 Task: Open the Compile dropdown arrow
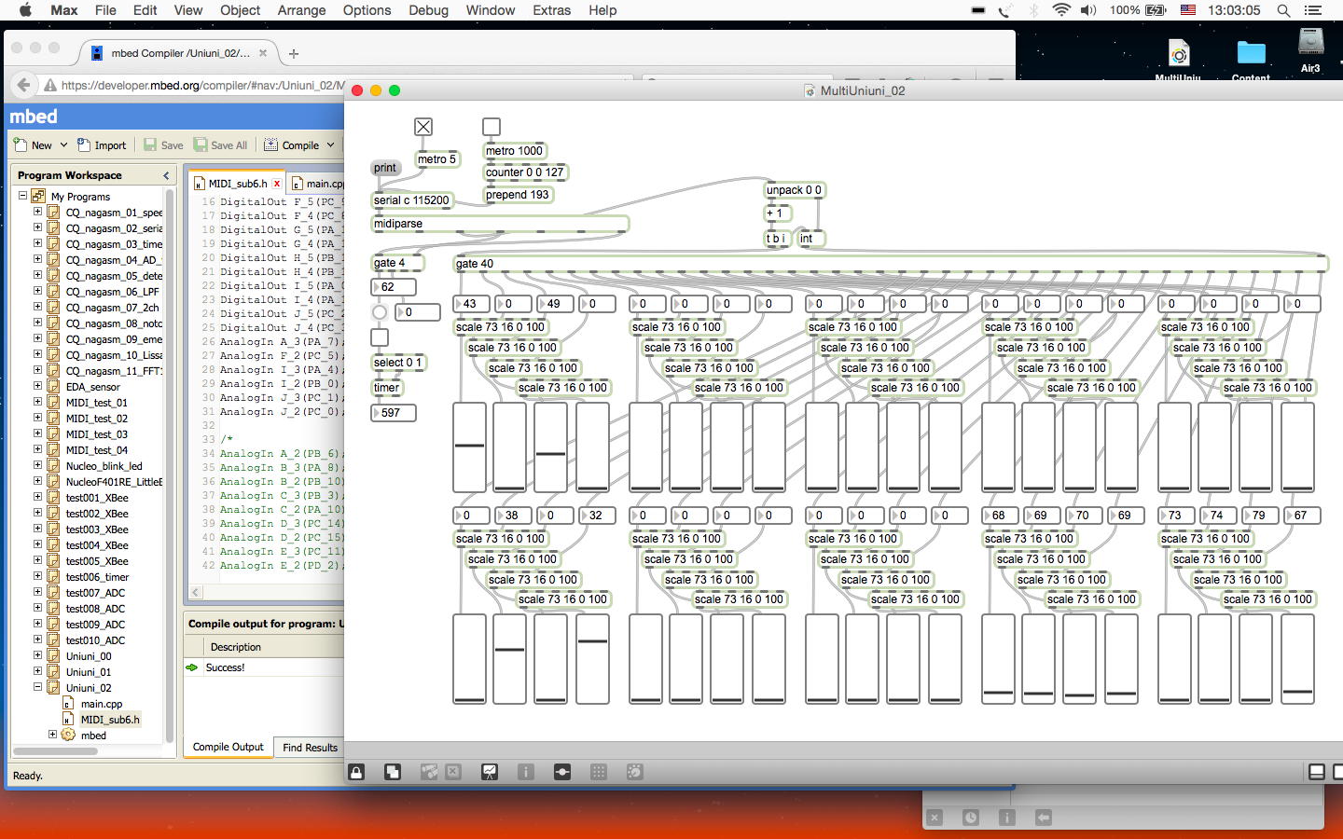click(330, 145)
